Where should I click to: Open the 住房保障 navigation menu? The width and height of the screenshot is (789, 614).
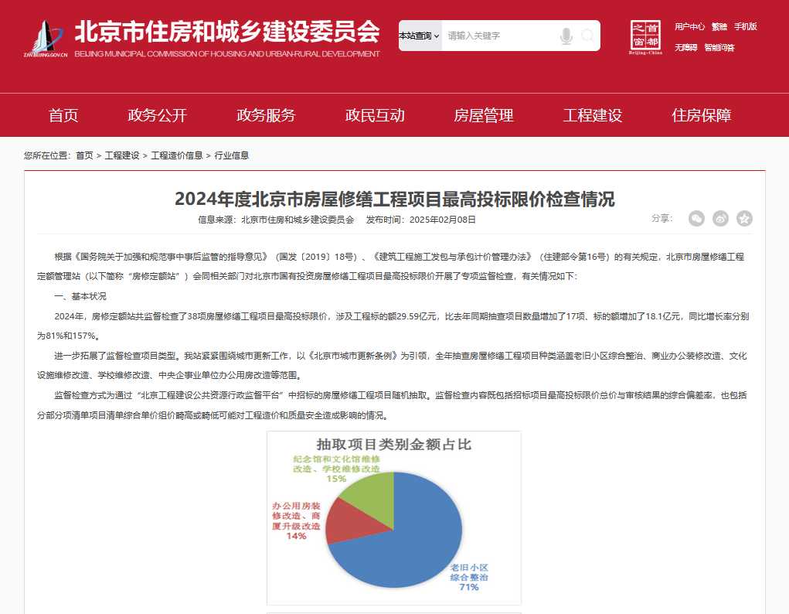pyautogui.click(x=702, y=115)
